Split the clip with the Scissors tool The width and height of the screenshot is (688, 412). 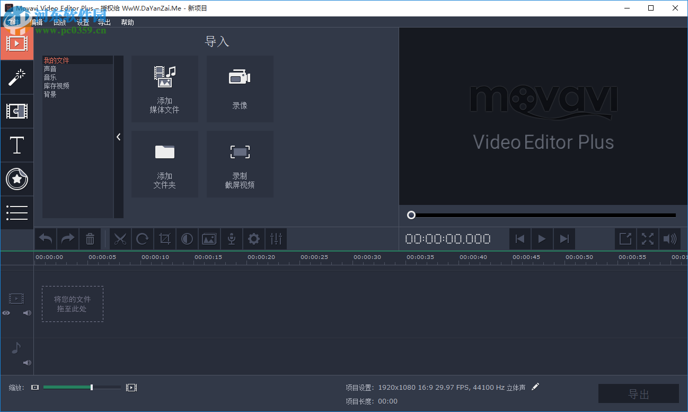point(120,239)
